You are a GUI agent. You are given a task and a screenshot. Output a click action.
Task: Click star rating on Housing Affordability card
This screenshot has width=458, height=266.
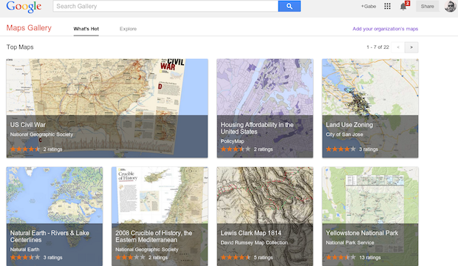236,149
